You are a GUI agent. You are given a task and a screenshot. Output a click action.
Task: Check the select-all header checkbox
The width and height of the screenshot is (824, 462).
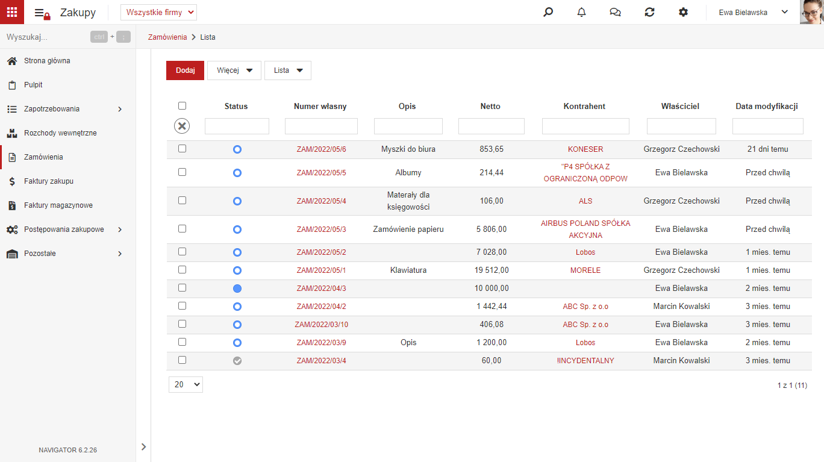[183, 105]
